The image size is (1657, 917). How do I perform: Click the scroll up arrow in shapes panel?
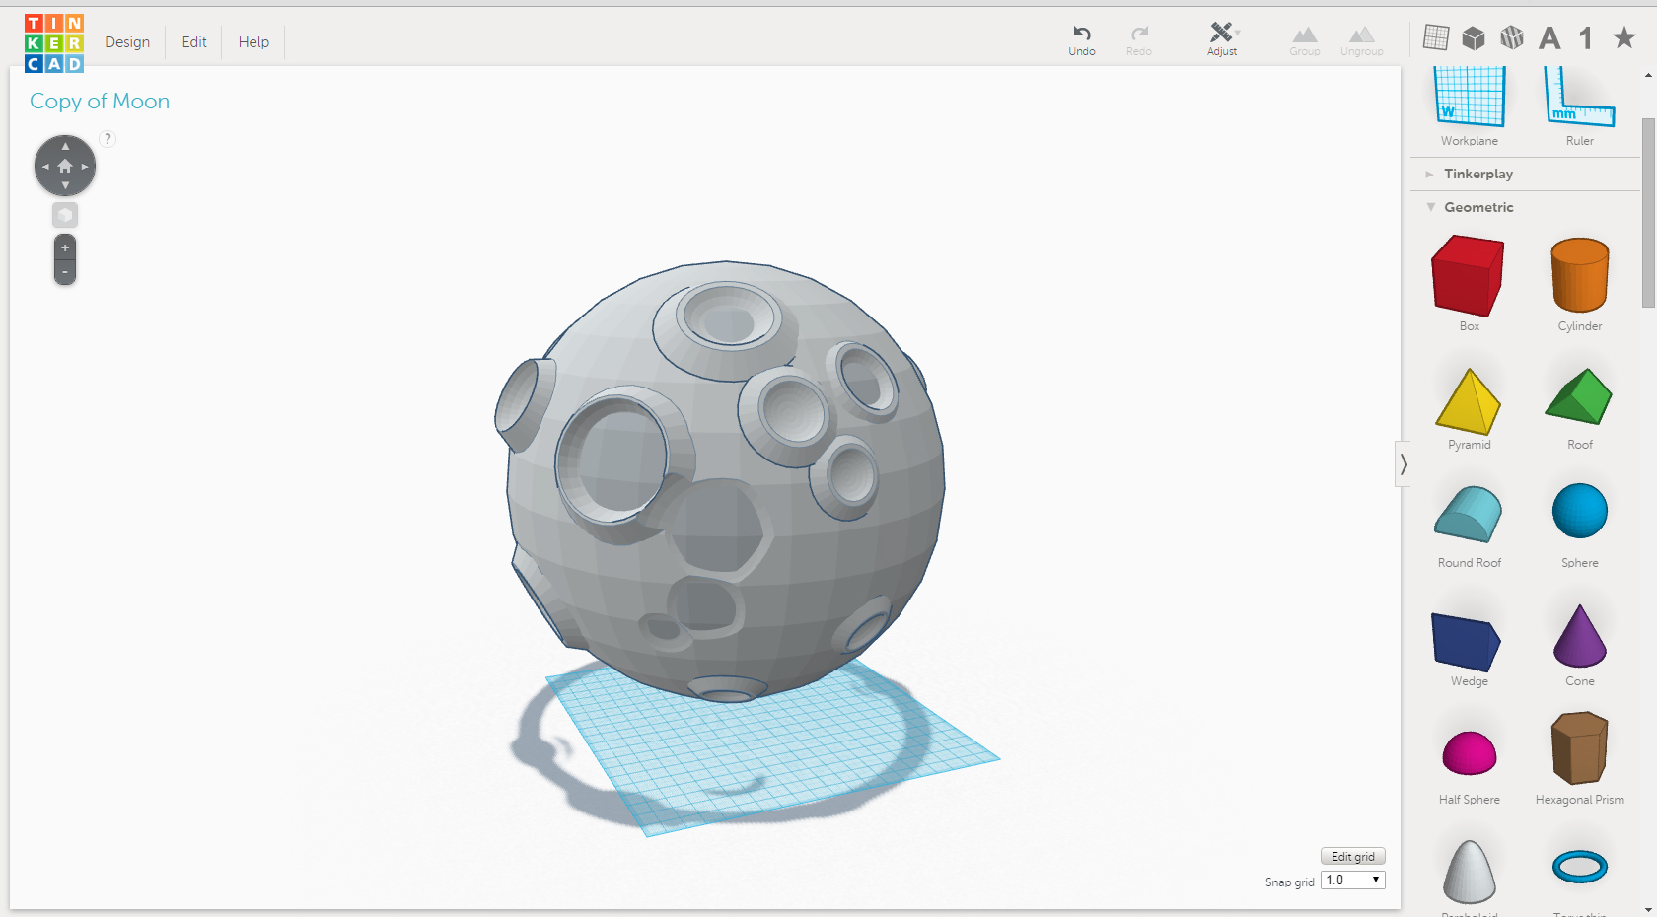pyautogui.click(x=1648, y=75)
